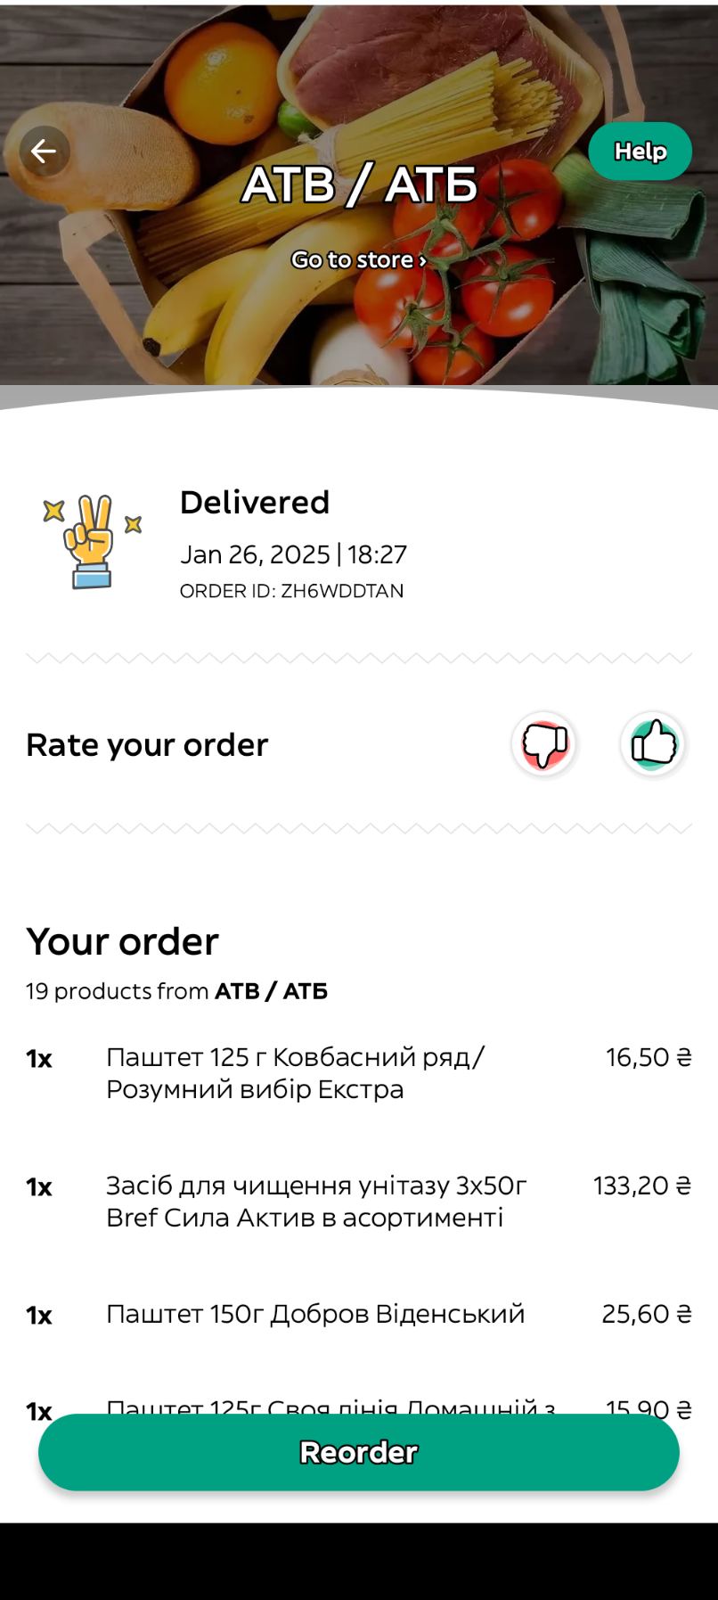Select the Bref Сила Актив cleaning product
The width and height of the screenshot is (718, 1600).
(x=316, y=1202)
